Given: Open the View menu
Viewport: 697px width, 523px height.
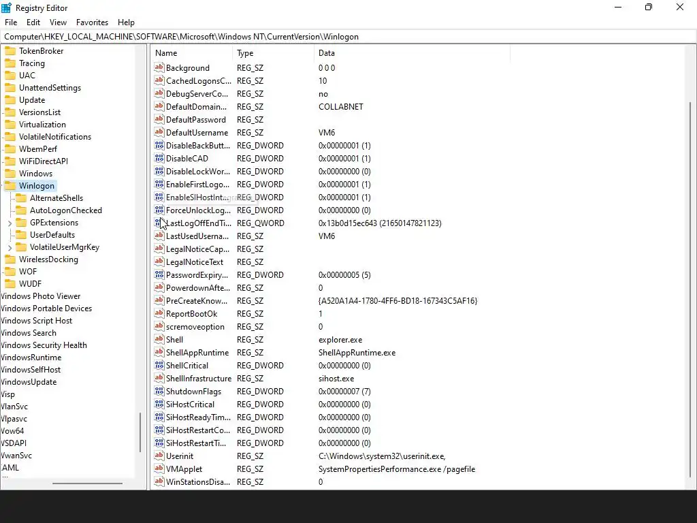Looking at the screenshot, I should pyautogui.click(x=59, y=22).
